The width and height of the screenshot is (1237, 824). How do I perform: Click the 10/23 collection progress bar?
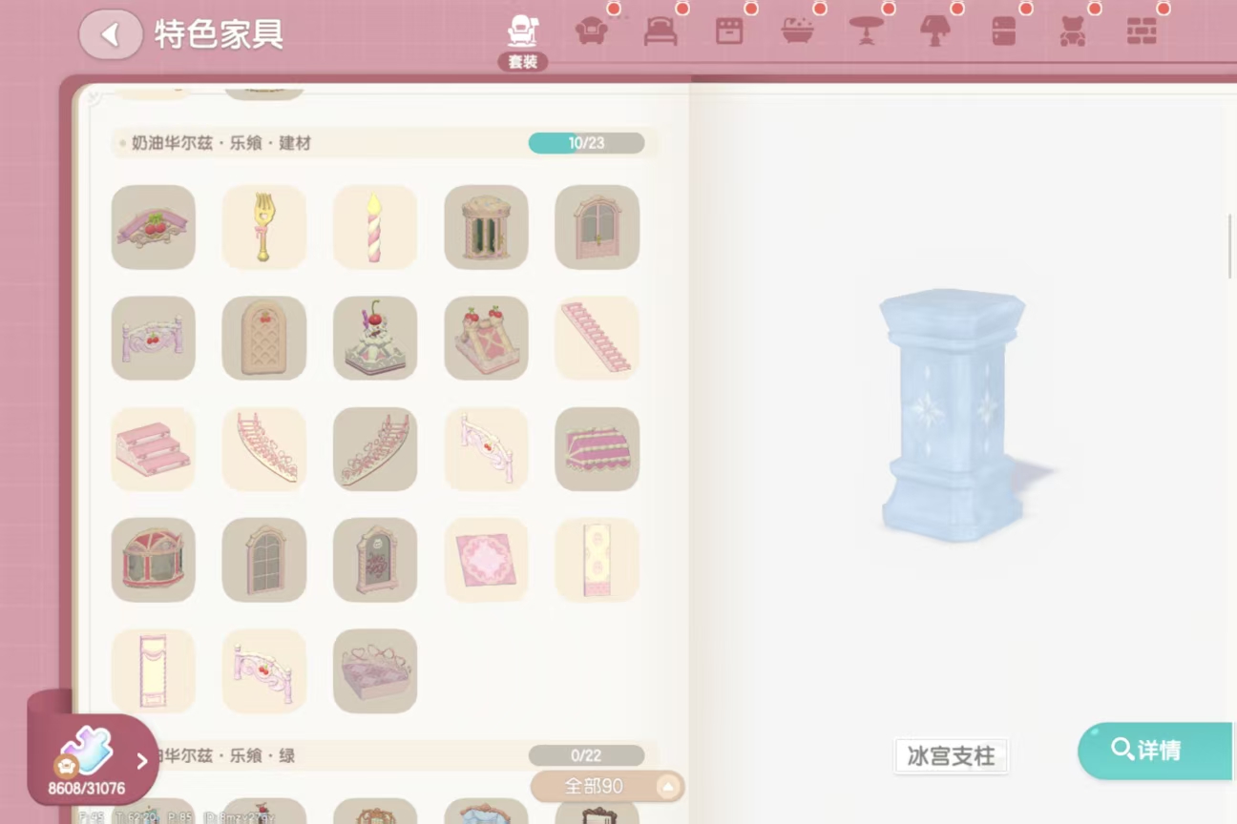click(586, 143)
